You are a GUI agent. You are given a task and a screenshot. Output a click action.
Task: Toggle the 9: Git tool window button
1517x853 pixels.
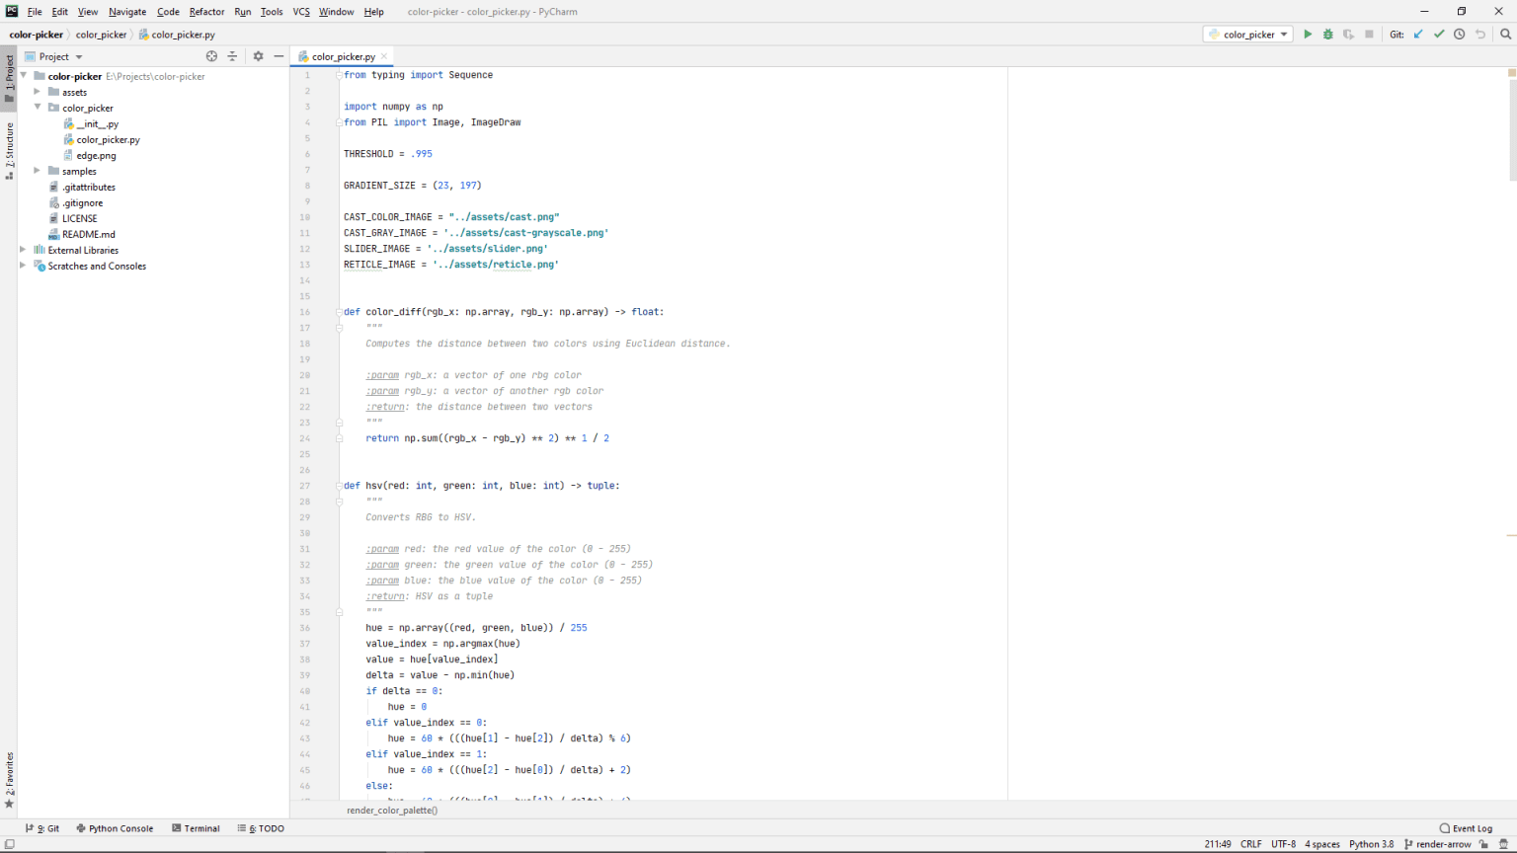coord(42,828)
